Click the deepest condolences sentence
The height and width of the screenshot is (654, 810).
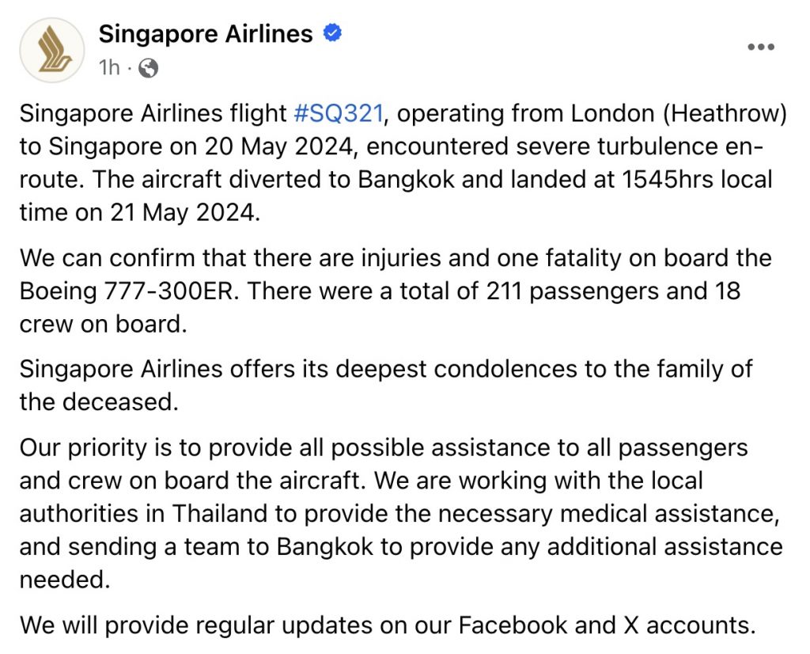point(386,386)
